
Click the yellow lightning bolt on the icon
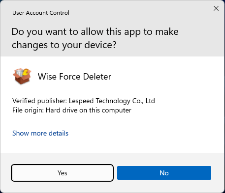tap(26, 73)
